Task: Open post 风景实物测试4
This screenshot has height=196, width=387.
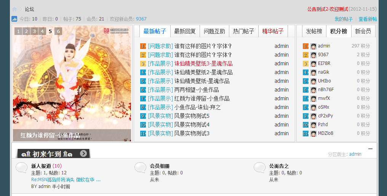Action: tap(192, 125)
